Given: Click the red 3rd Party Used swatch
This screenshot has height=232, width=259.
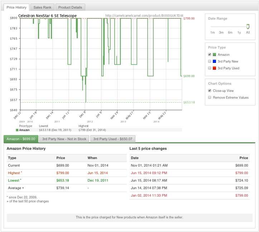Looking at the screenshot, I should (215, 68).
